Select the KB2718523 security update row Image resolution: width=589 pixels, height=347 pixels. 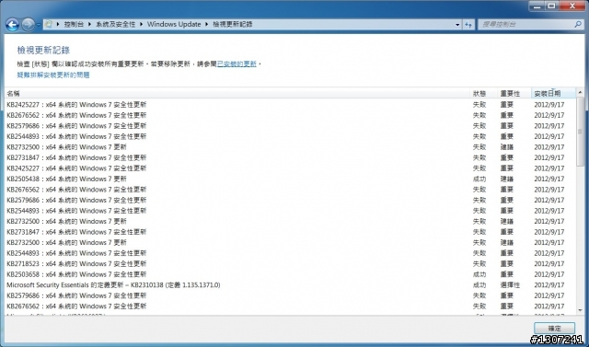tap(290, 264)
